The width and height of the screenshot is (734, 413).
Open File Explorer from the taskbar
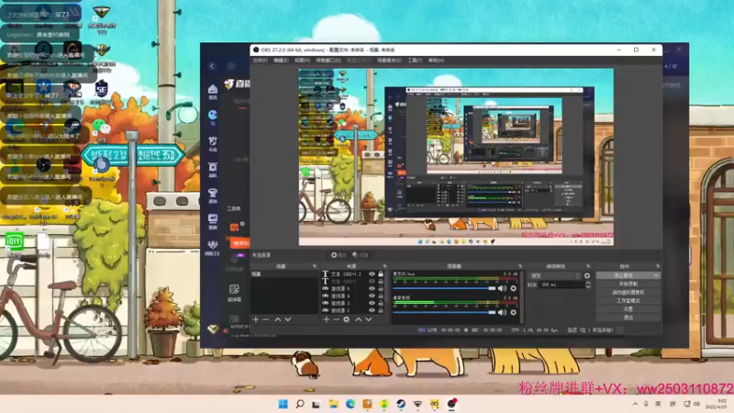coord(333,404)
